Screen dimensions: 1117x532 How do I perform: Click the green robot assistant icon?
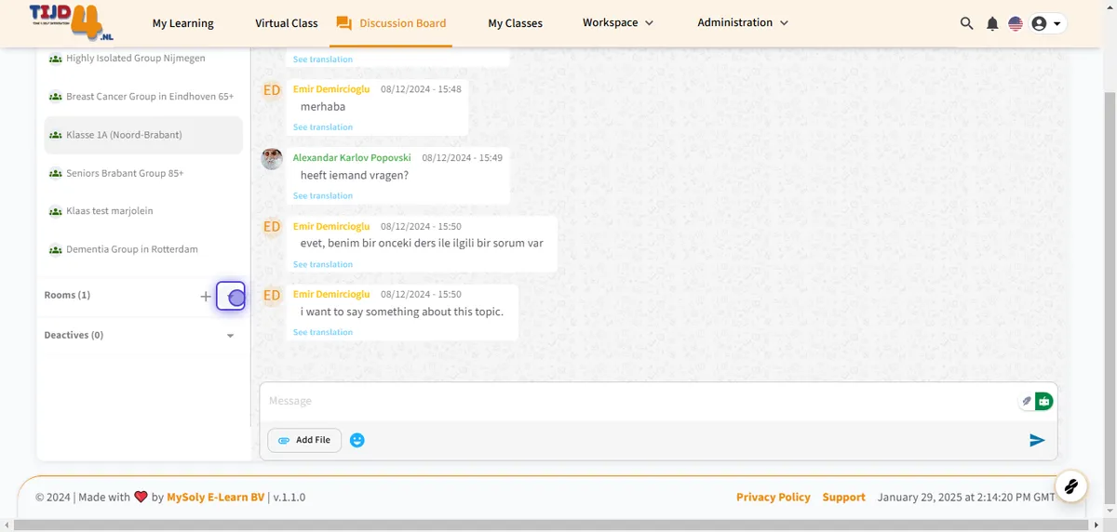tap(1043, 402)
